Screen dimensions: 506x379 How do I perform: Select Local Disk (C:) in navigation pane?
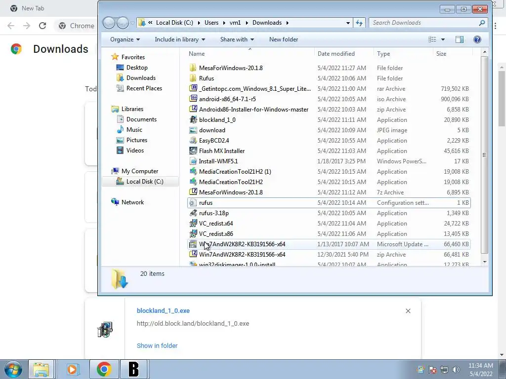coord(141,182)
